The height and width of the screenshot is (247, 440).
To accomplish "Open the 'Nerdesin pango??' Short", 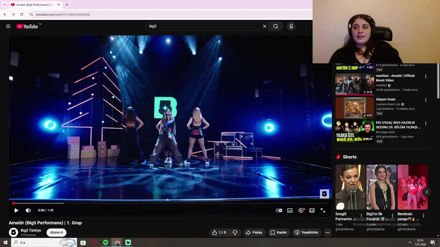I will coord(412,187).
